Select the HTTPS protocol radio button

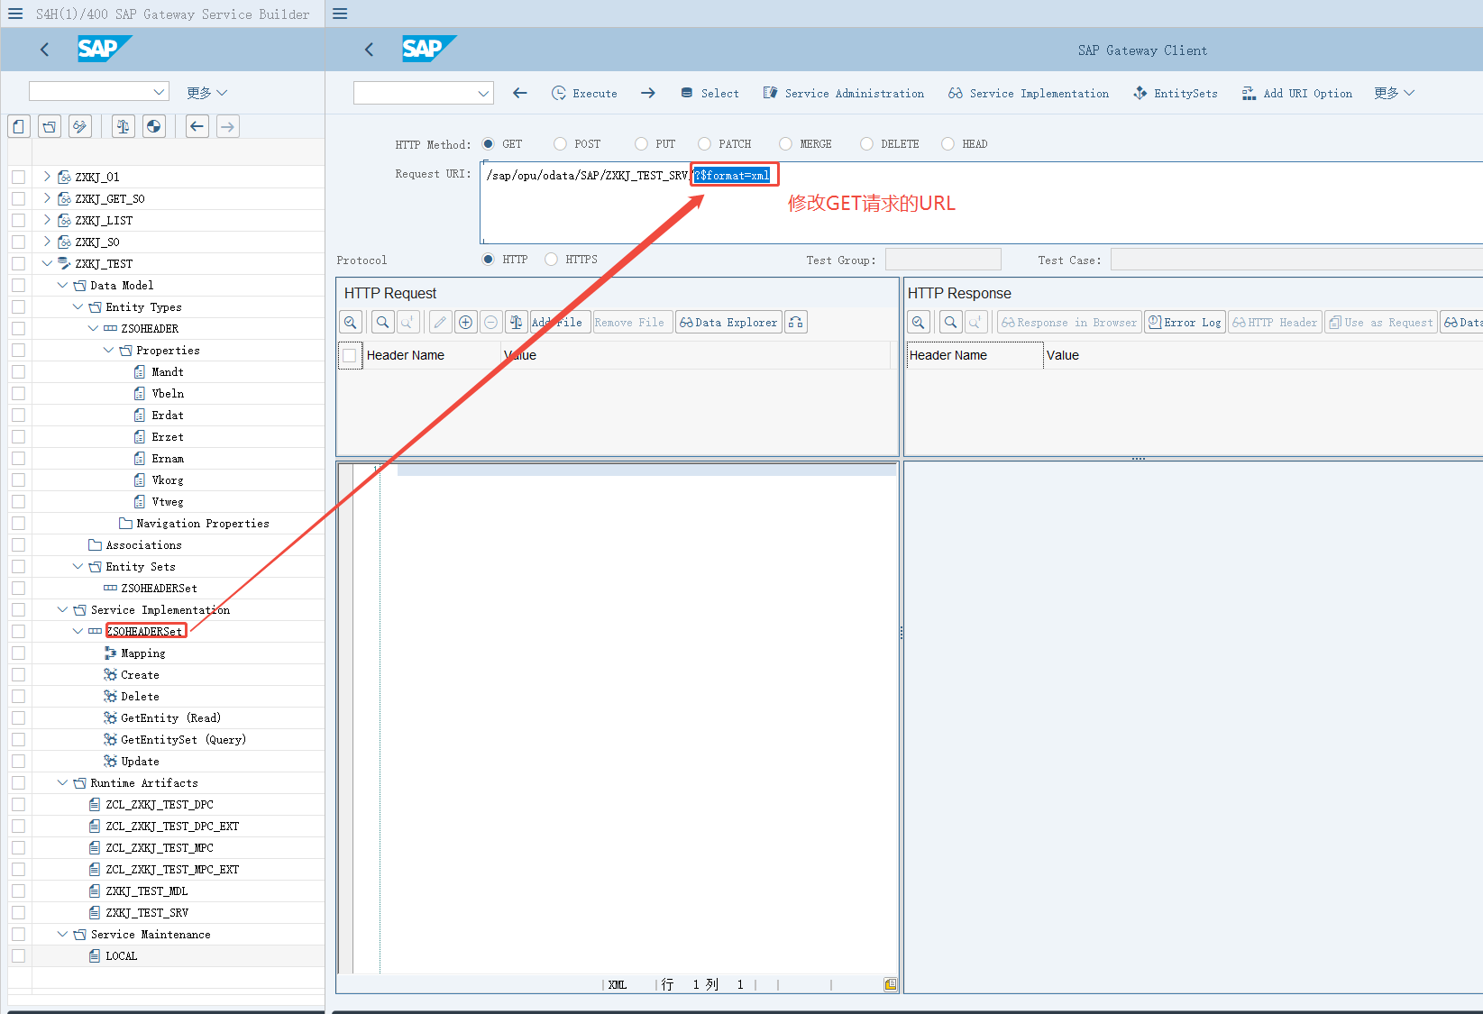[551, 260]
